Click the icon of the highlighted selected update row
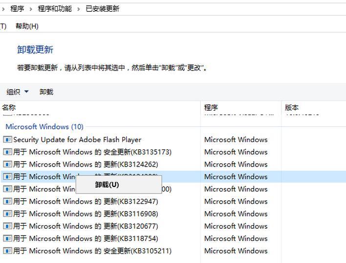Image resolution: width=346 pixels, height=263 pixels. tap(7, 177)
